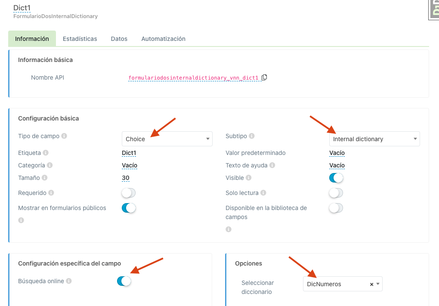Enable the Solo lectura switch
439x306 pixels.
point(336,193)
